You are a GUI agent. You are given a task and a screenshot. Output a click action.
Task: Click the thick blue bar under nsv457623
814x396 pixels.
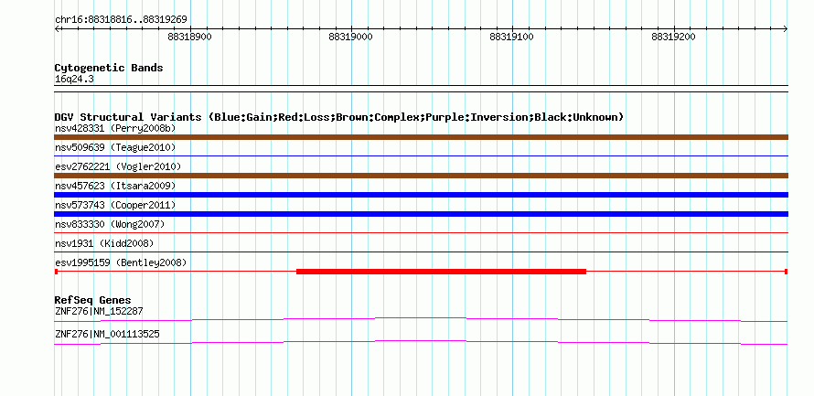tap(421, 195)
